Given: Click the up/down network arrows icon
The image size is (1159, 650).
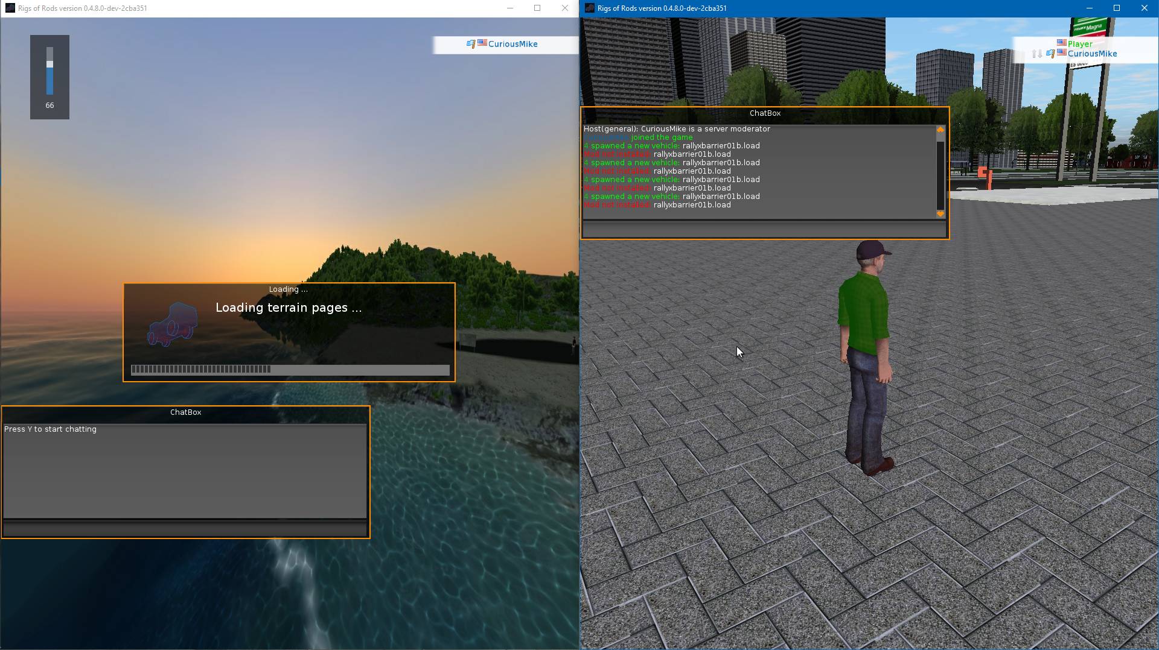Looking at the screenshot, I should click(x=1037, y=54).
